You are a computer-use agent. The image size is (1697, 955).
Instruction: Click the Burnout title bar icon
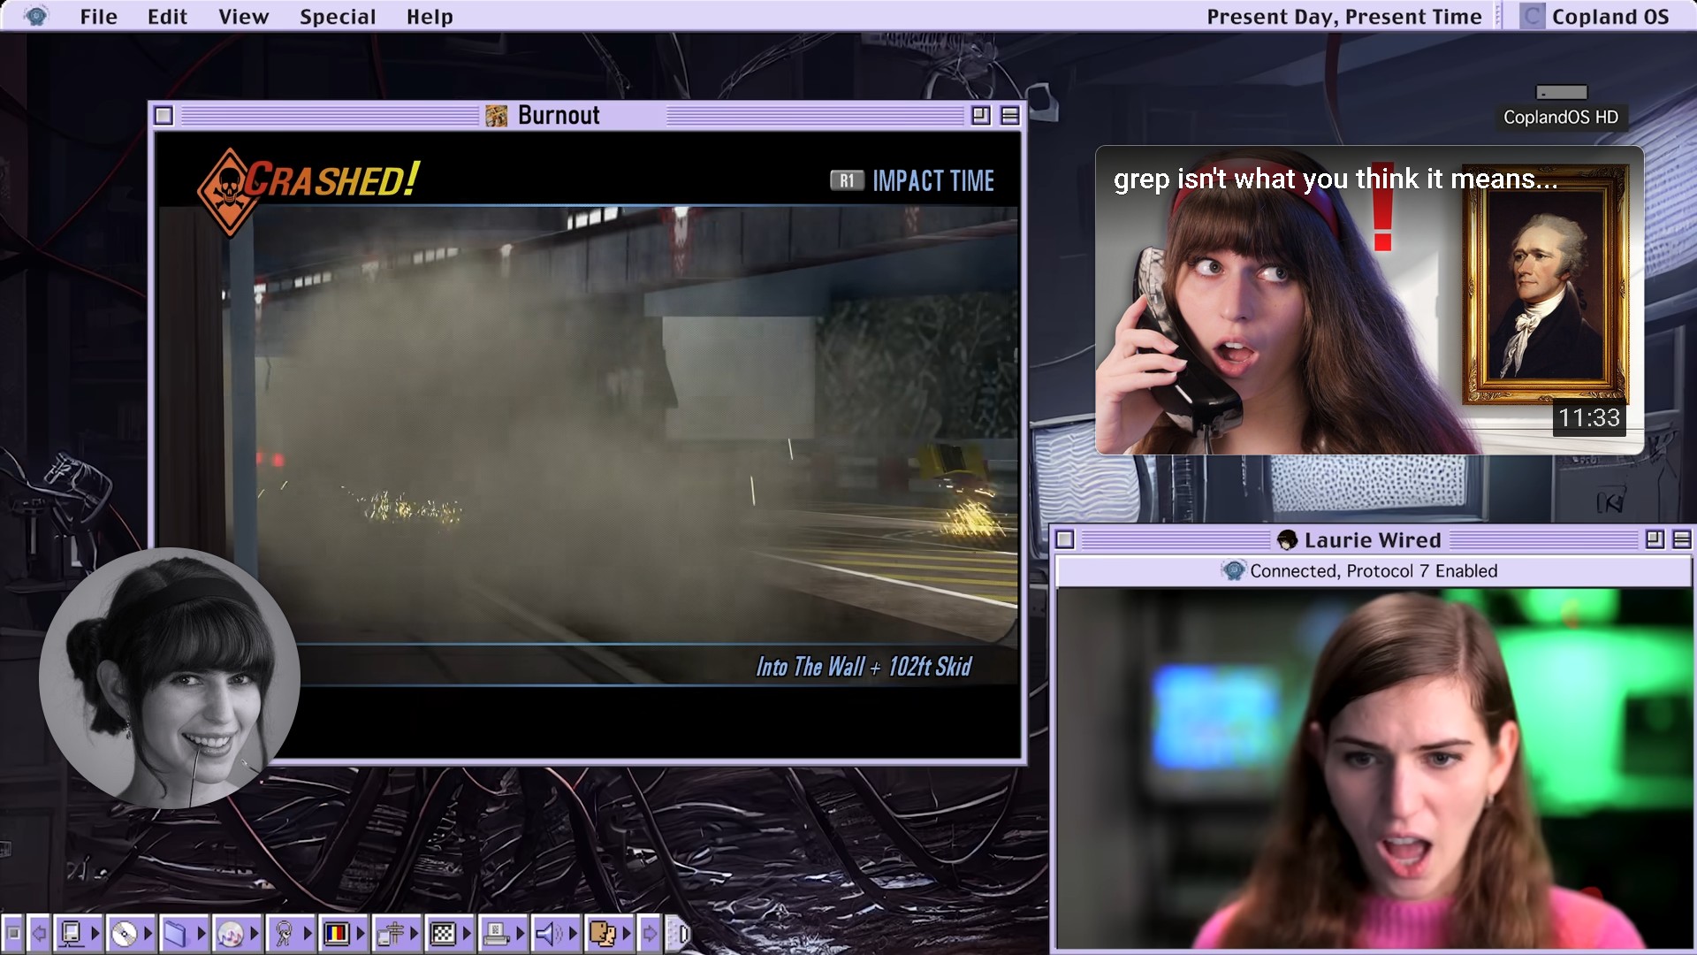[497, 116]
